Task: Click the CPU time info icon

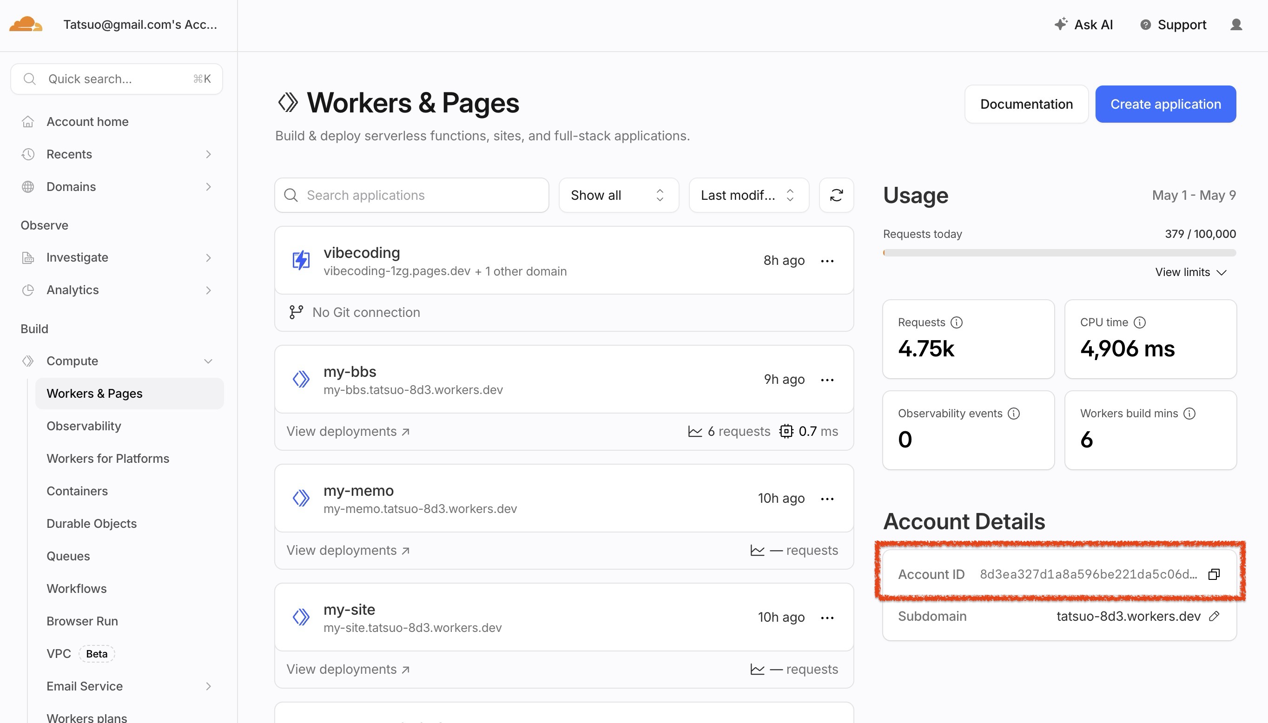Action: [x=1139, y=323]
